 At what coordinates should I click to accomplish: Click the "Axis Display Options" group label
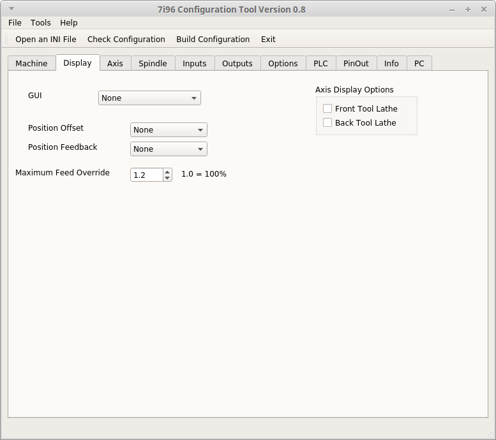pos(354,90)
